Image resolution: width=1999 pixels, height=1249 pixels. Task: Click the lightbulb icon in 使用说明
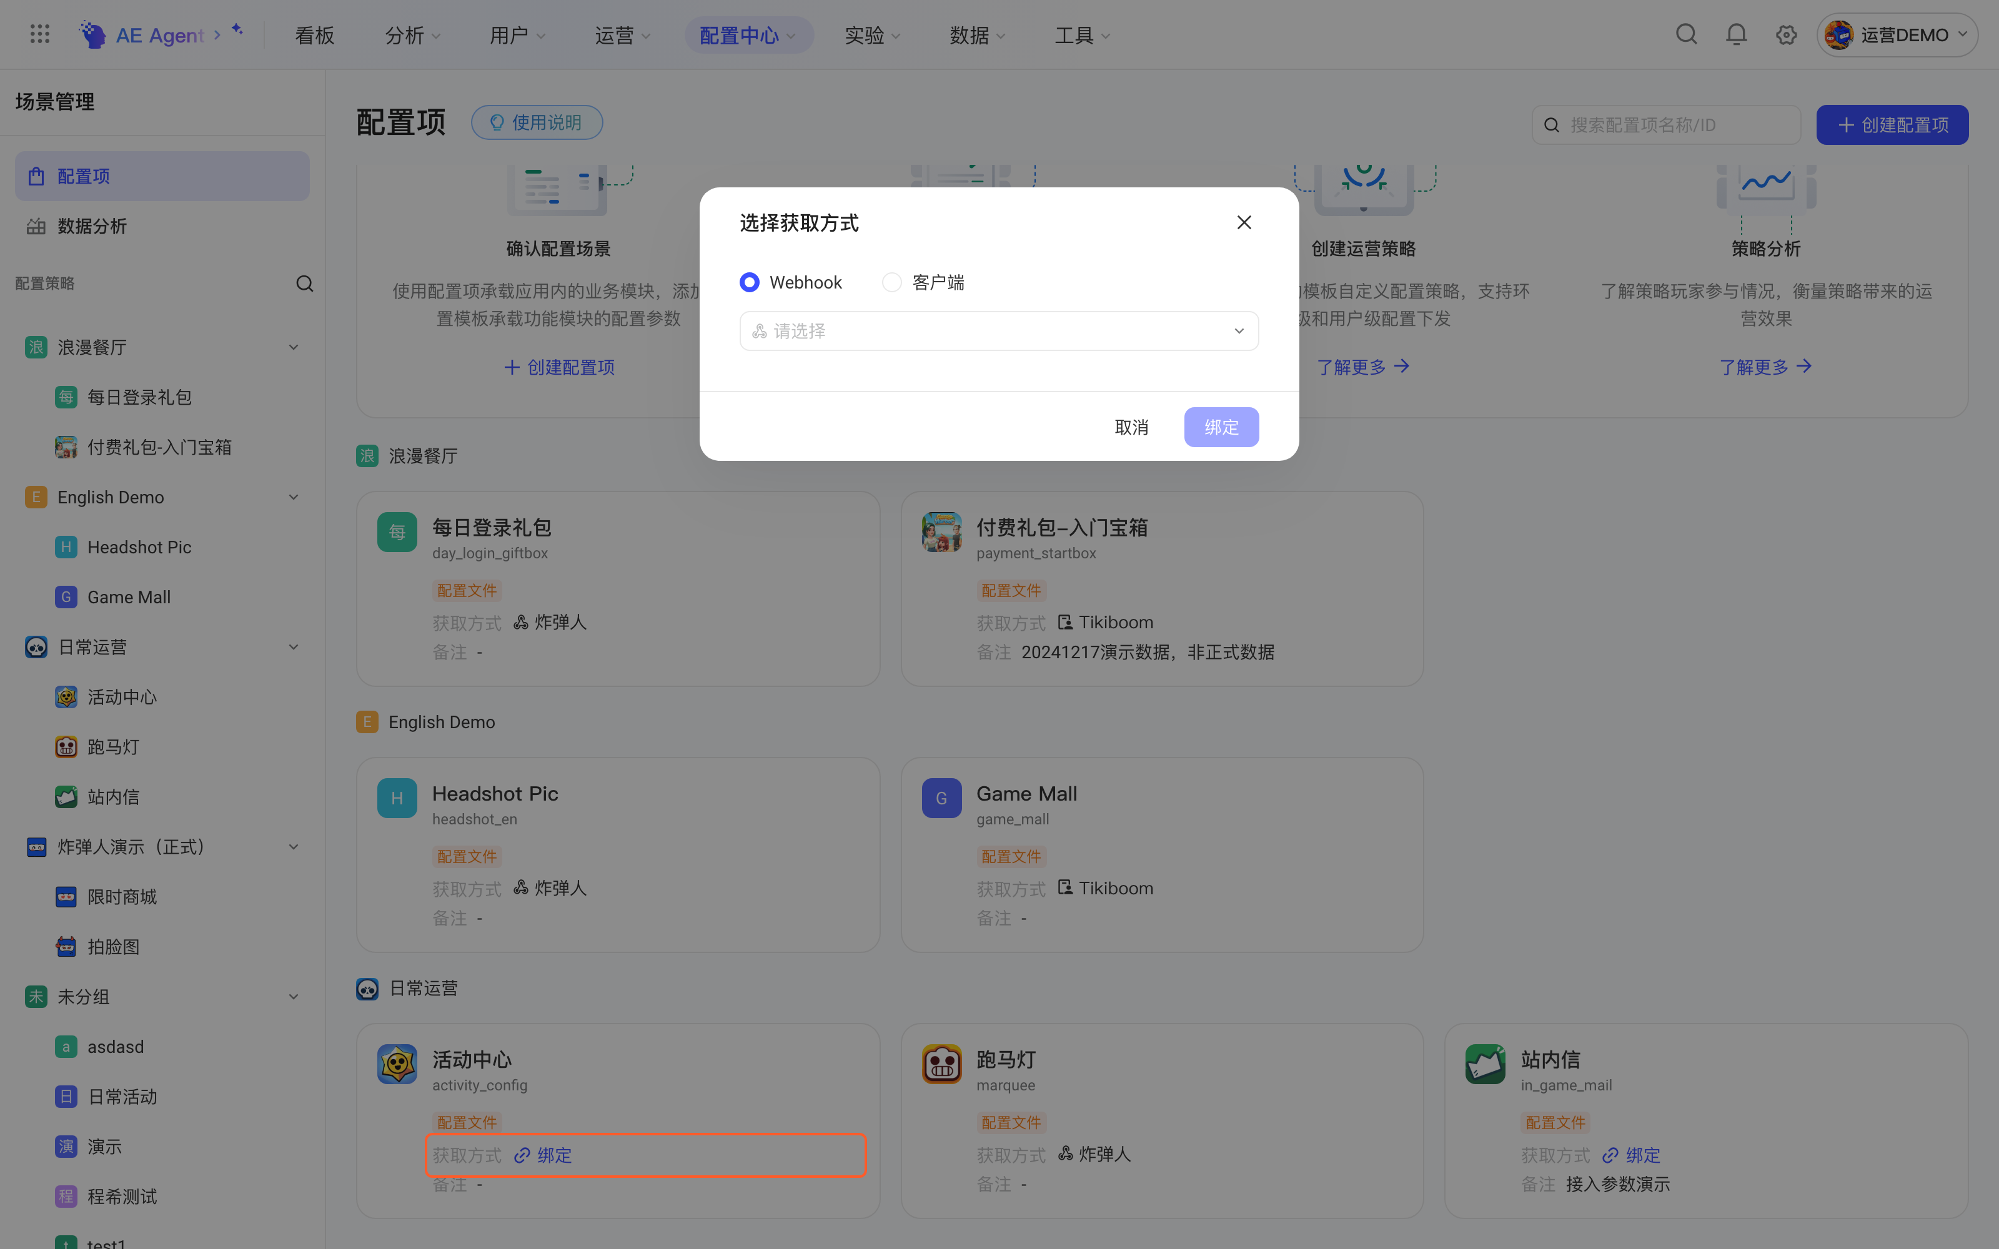(497, 122)
